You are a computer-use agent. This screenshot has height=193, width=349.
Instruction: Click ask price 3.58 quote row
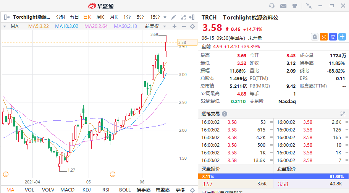[311, 184]
